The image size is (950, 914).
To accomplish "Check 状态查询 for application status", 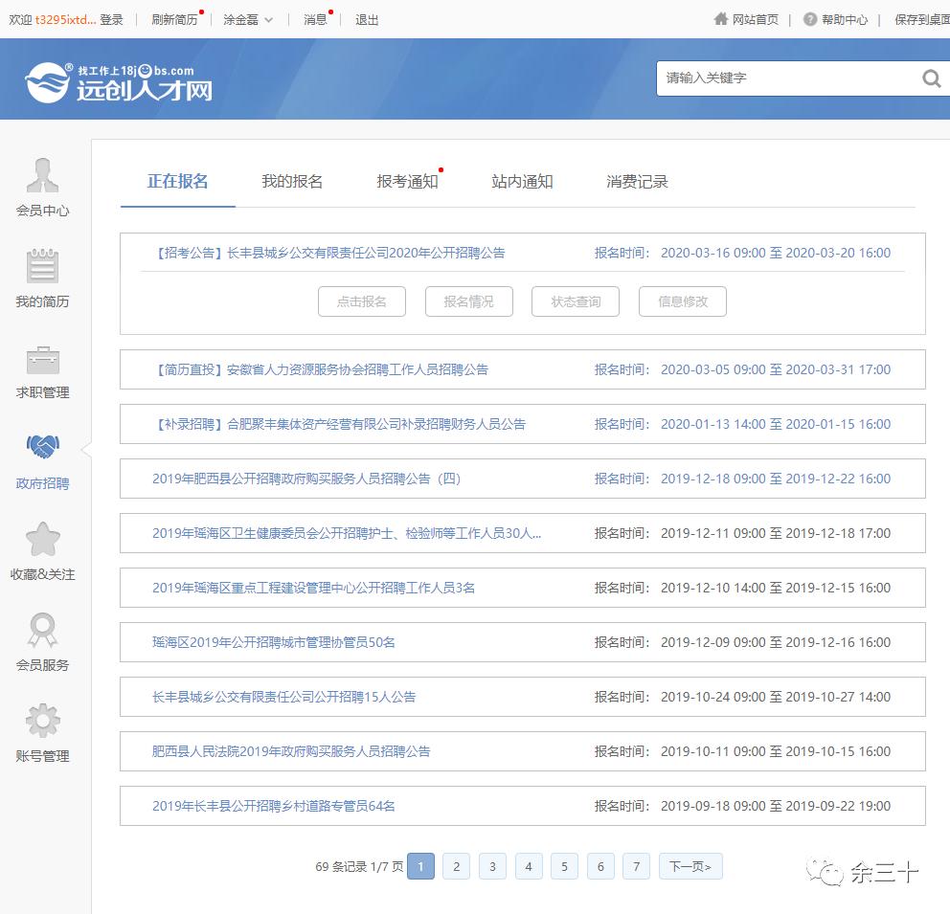I will (575, 301).
